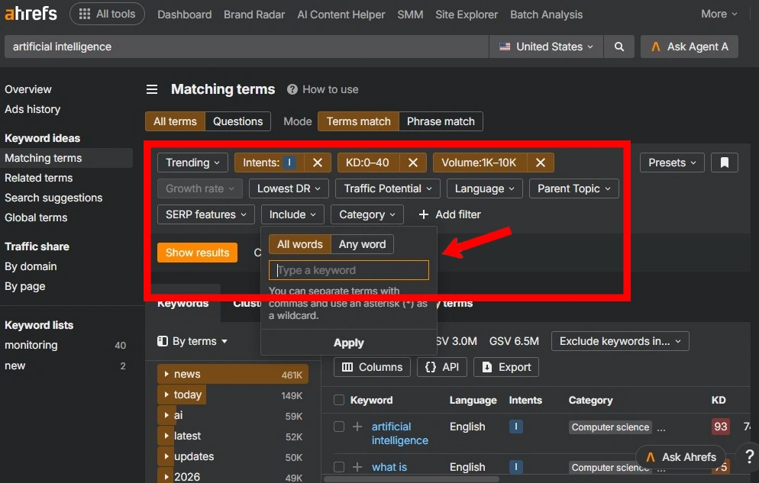Open the Parent Topic filter dropdown
This screenshot has height=483, width=759.
[574, 188]
